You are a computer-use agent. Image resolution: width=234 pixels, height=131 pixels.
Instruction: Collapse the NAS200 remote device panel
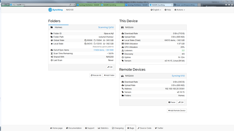[x=153, y=76]
